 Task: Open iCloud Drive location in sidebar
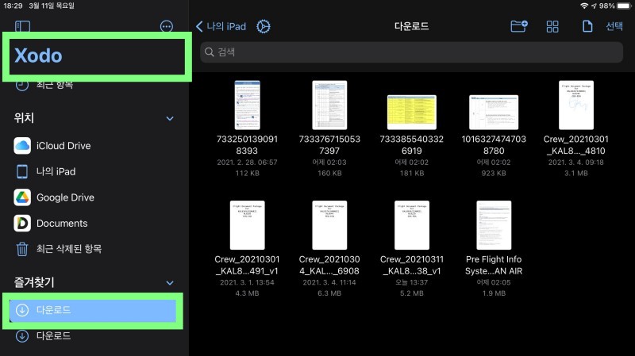coord(63,146)
